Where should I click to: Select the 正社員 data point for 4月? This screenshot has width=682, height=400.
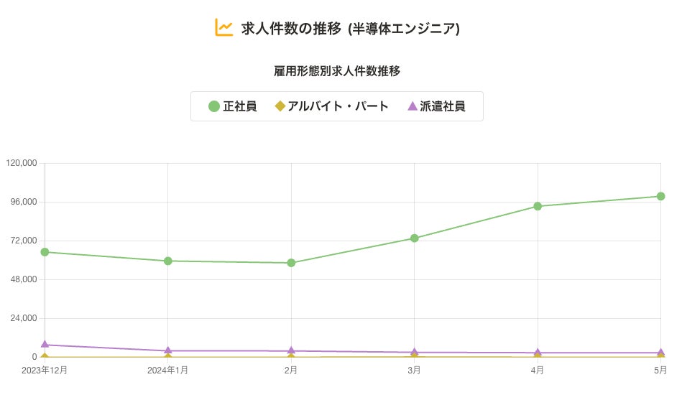(538, 206)
